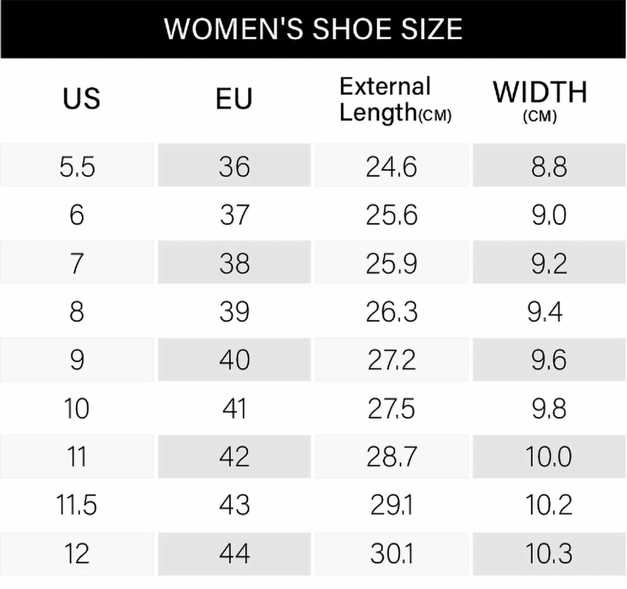The width and height of the screenshot is (627, 589).
Task: Select EU size 43 cell
Action: [x=234, y=505]
